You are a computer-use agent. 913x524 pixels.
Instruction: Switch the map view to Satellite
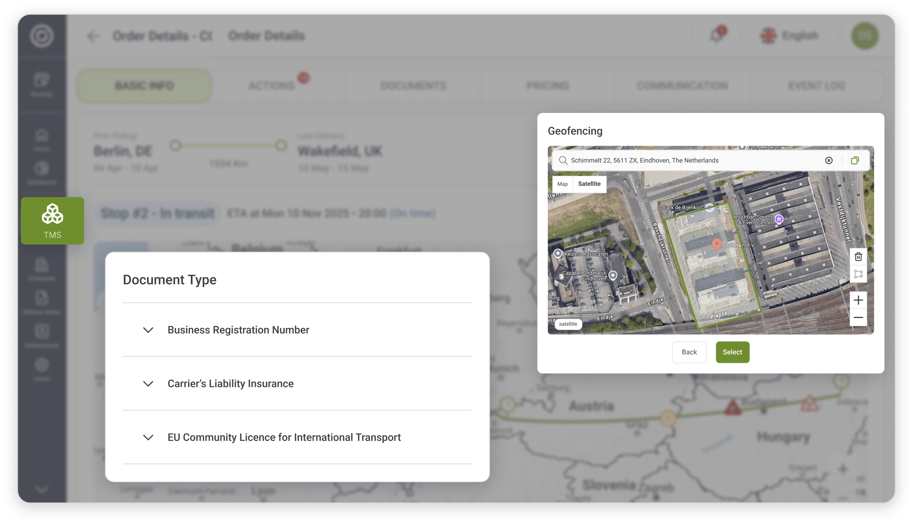point(589,184)
